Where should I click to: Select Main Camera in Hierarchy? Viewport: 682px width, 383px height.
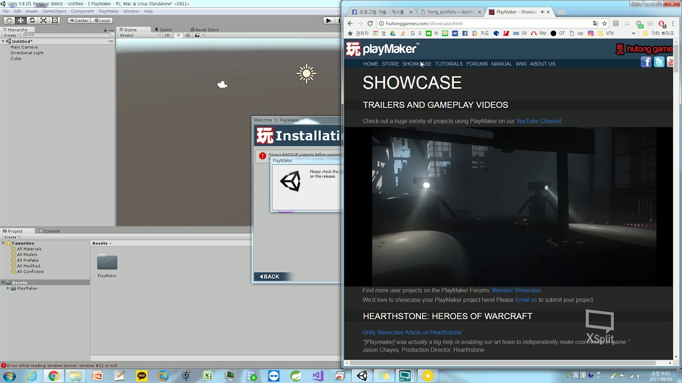[24, 47]
